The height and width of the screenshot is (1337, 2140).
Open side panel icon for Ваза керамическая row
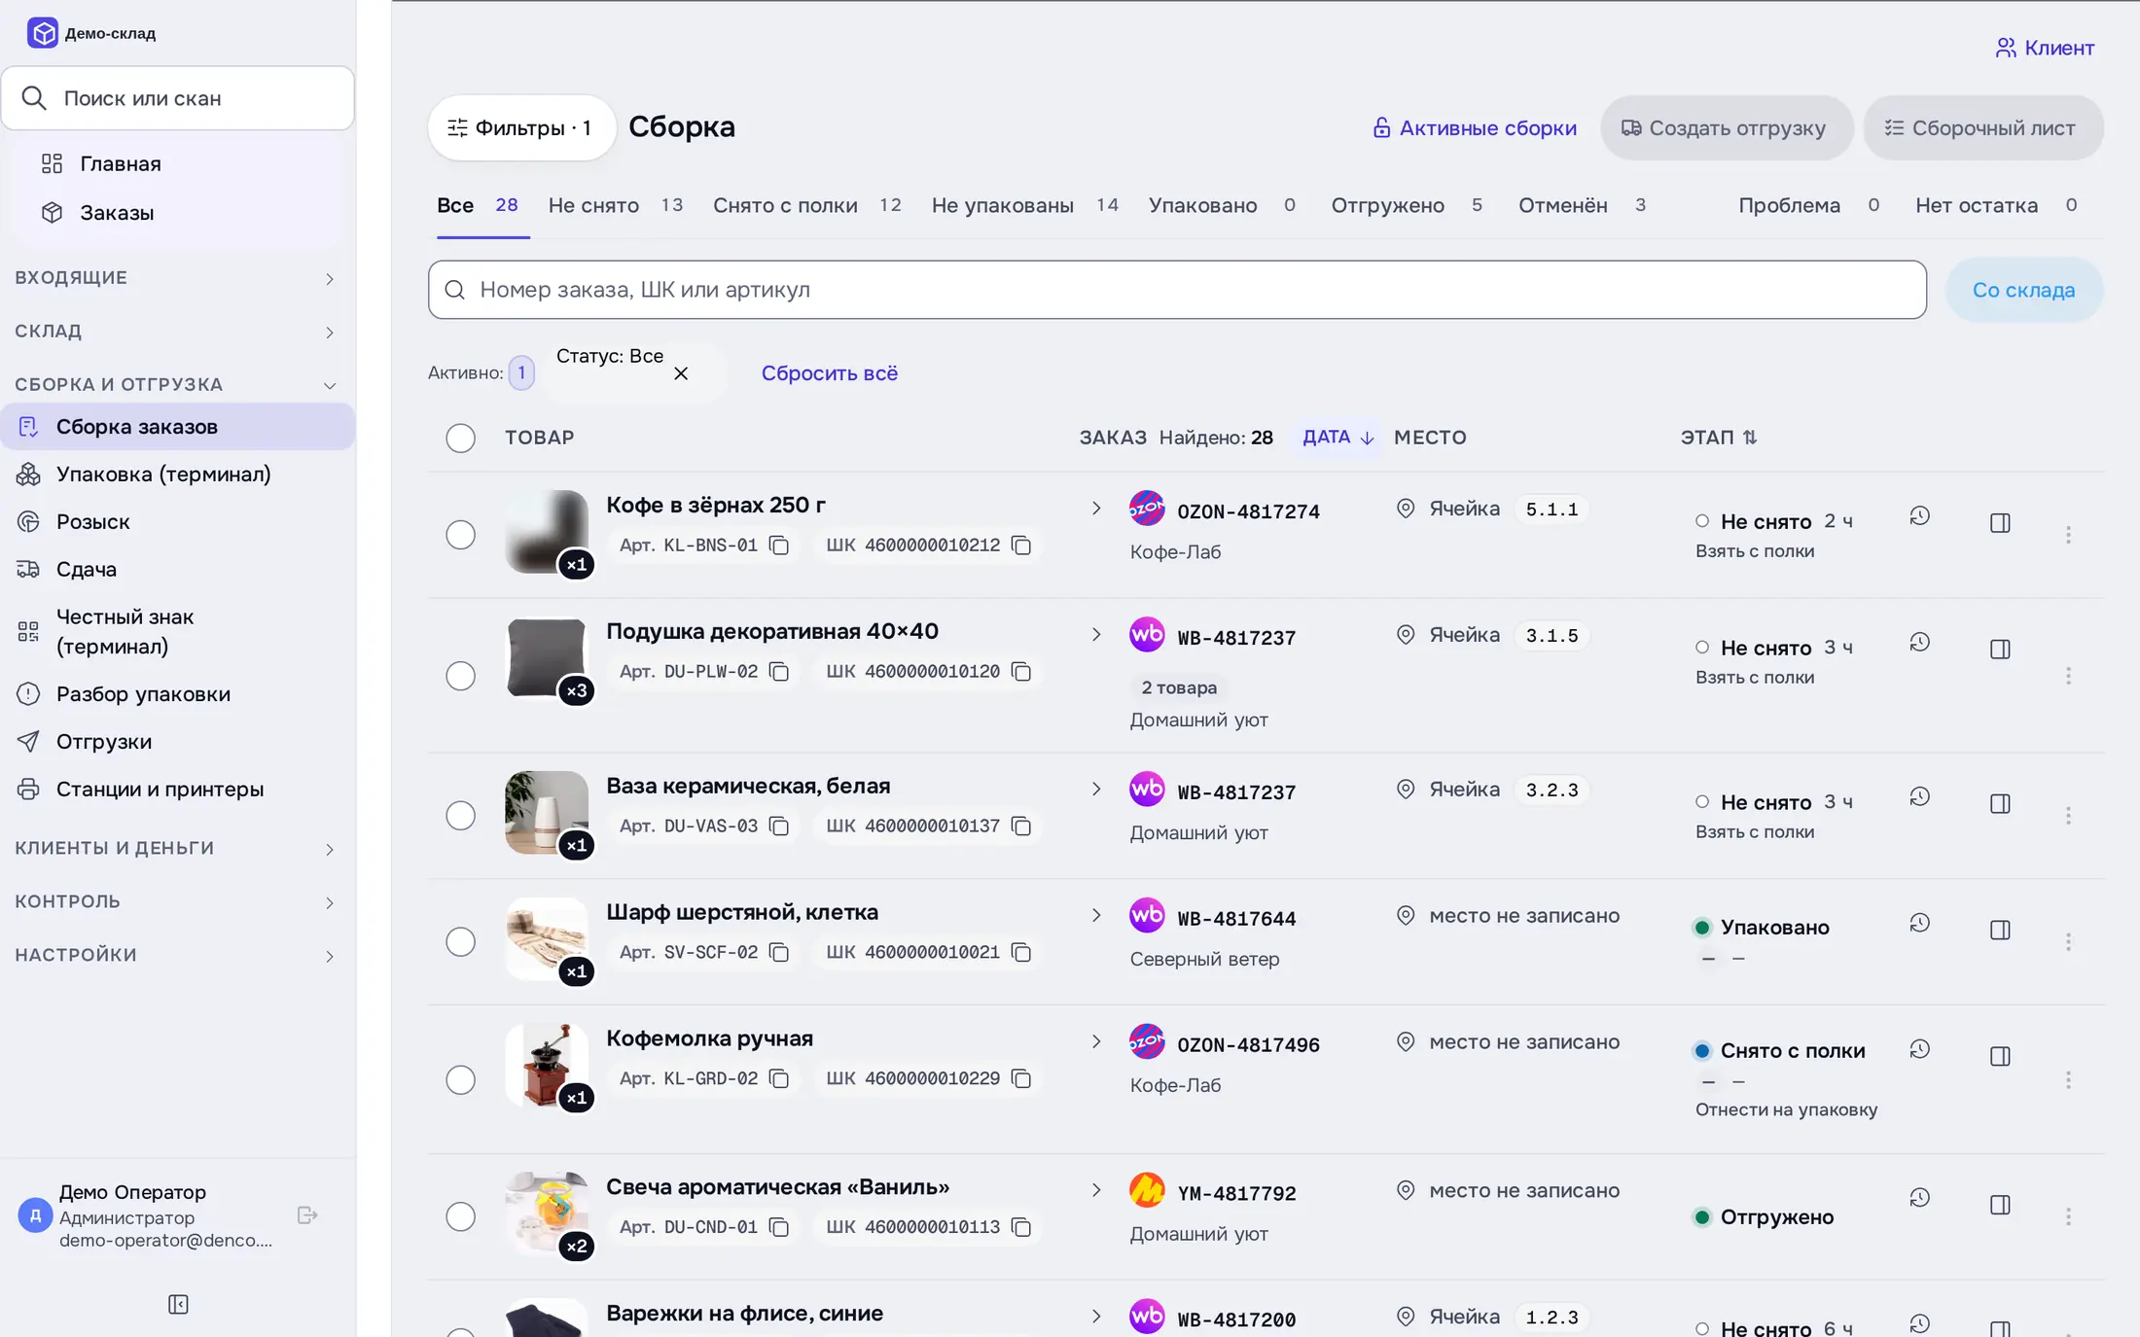click(2000, 803)
